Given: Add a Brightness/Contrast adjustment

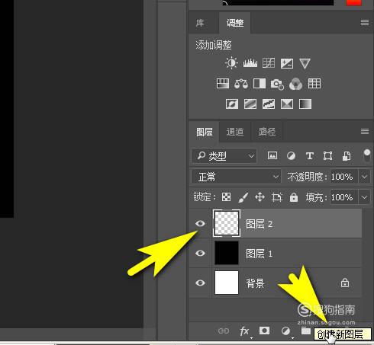Looking at the screenshot, I should (231, 63).
